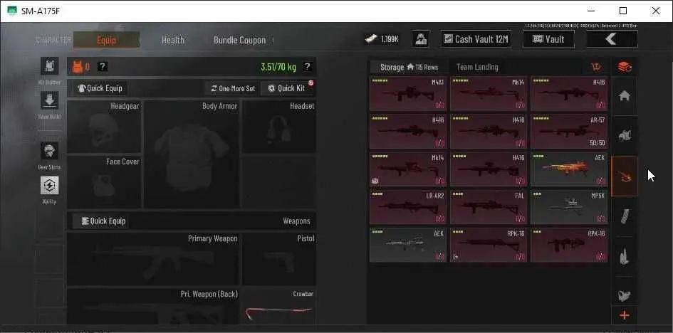
Task: Switch to the Health tab
Action: point(173,40)
